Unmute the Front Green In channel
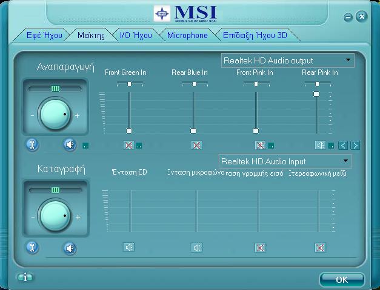Screen dimensions: 380x290 (128, 145)
